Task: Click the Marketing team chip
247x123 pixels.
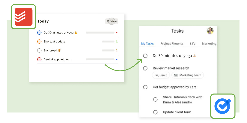Action: point(187,75)
